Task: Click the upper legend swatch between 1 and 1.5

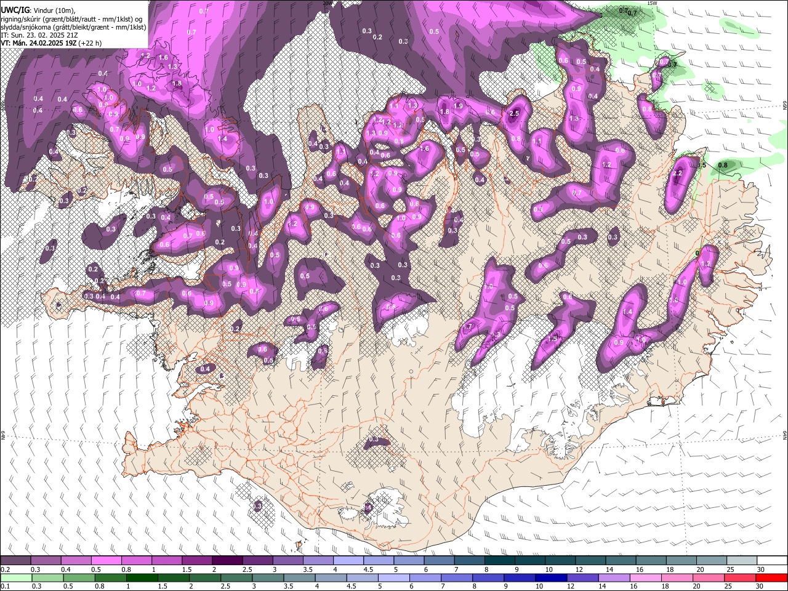Action: point(166,561)
